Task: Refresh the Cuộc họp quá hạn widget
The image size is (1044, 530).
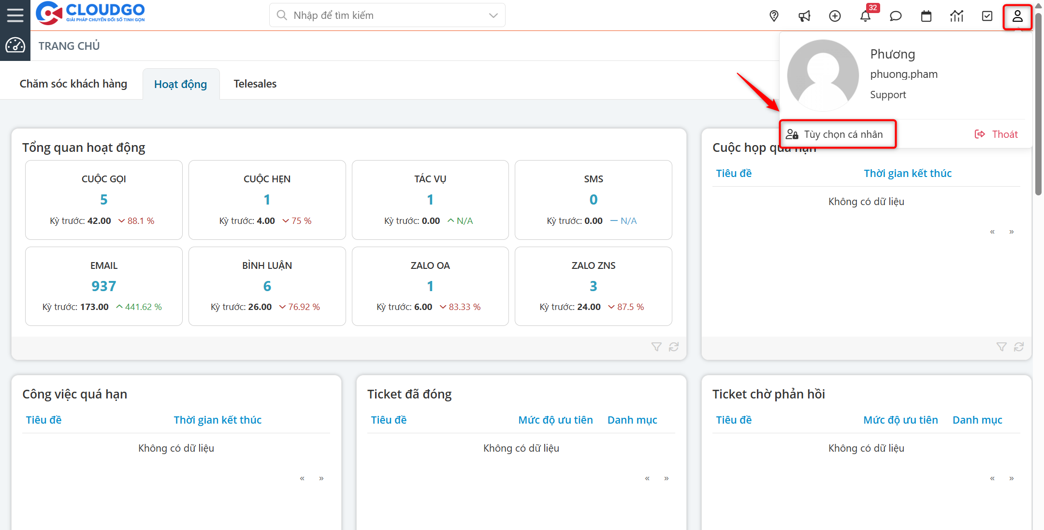Action: pos(1019,347)
